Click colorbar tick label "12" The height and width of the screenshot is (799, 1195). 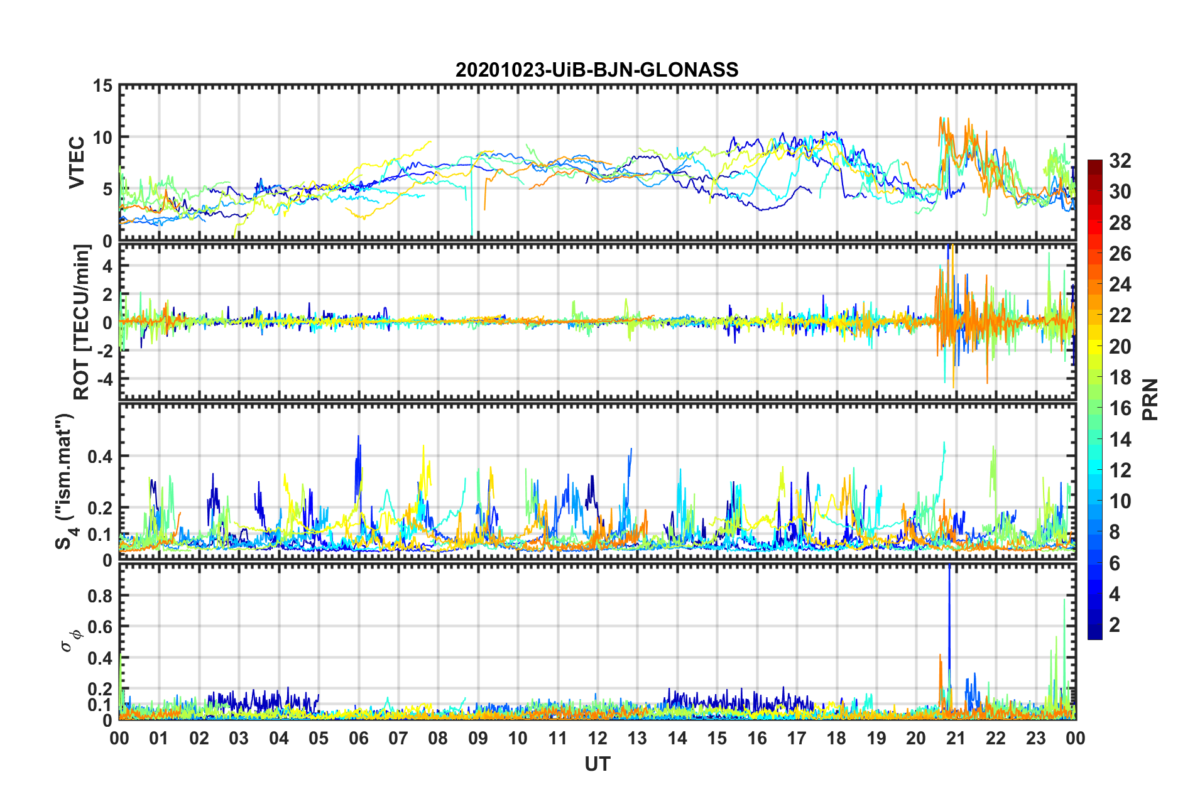click(1120, 470)
